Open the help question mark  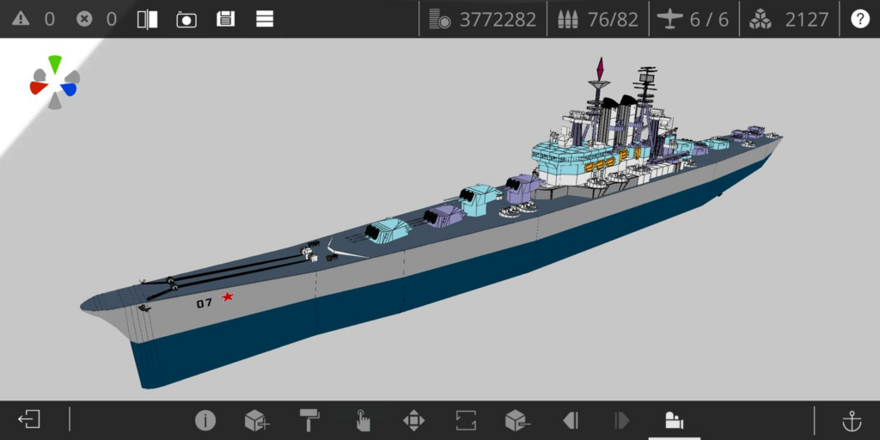[x=859, y=19]
